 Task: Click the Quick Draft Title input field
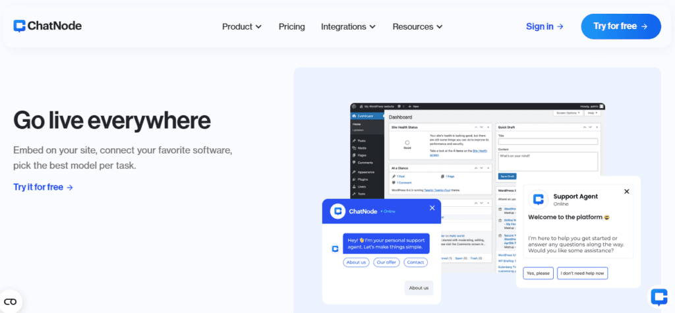548,142
